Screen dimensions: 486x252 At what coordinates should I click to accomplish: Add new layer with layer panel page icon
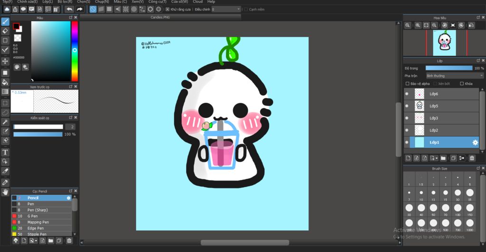click(408, 158)
